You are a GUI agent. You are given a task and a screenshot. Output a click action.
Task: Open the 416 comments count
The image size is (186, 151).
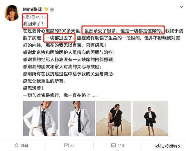click(121, 145)
